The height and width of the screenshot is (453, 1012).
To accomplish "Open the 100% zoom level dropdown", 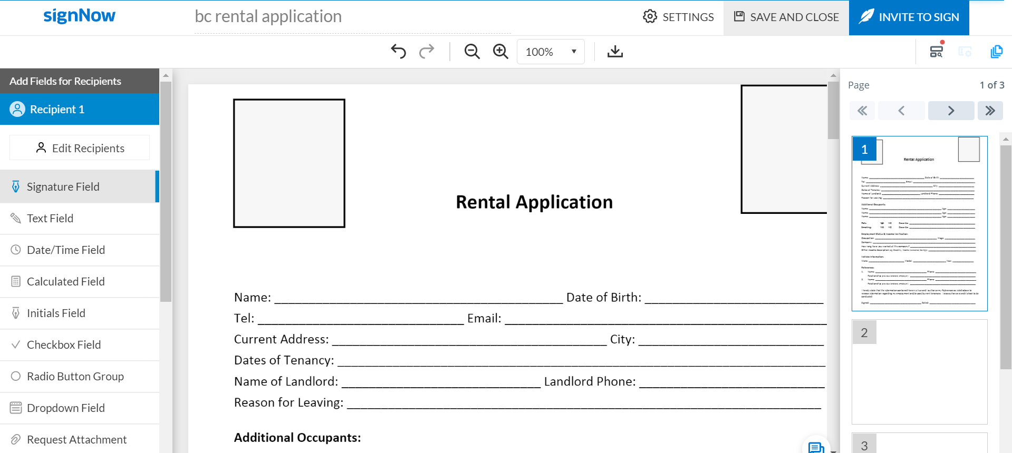I will click(x=551, y=52).
